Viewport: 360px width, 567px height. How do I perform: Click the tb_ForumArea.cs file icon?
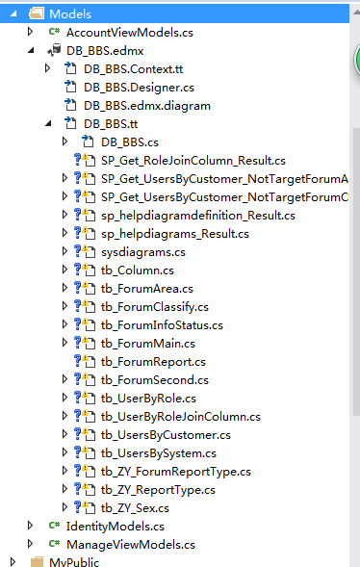pyautogui.click(x=85, y=288)
